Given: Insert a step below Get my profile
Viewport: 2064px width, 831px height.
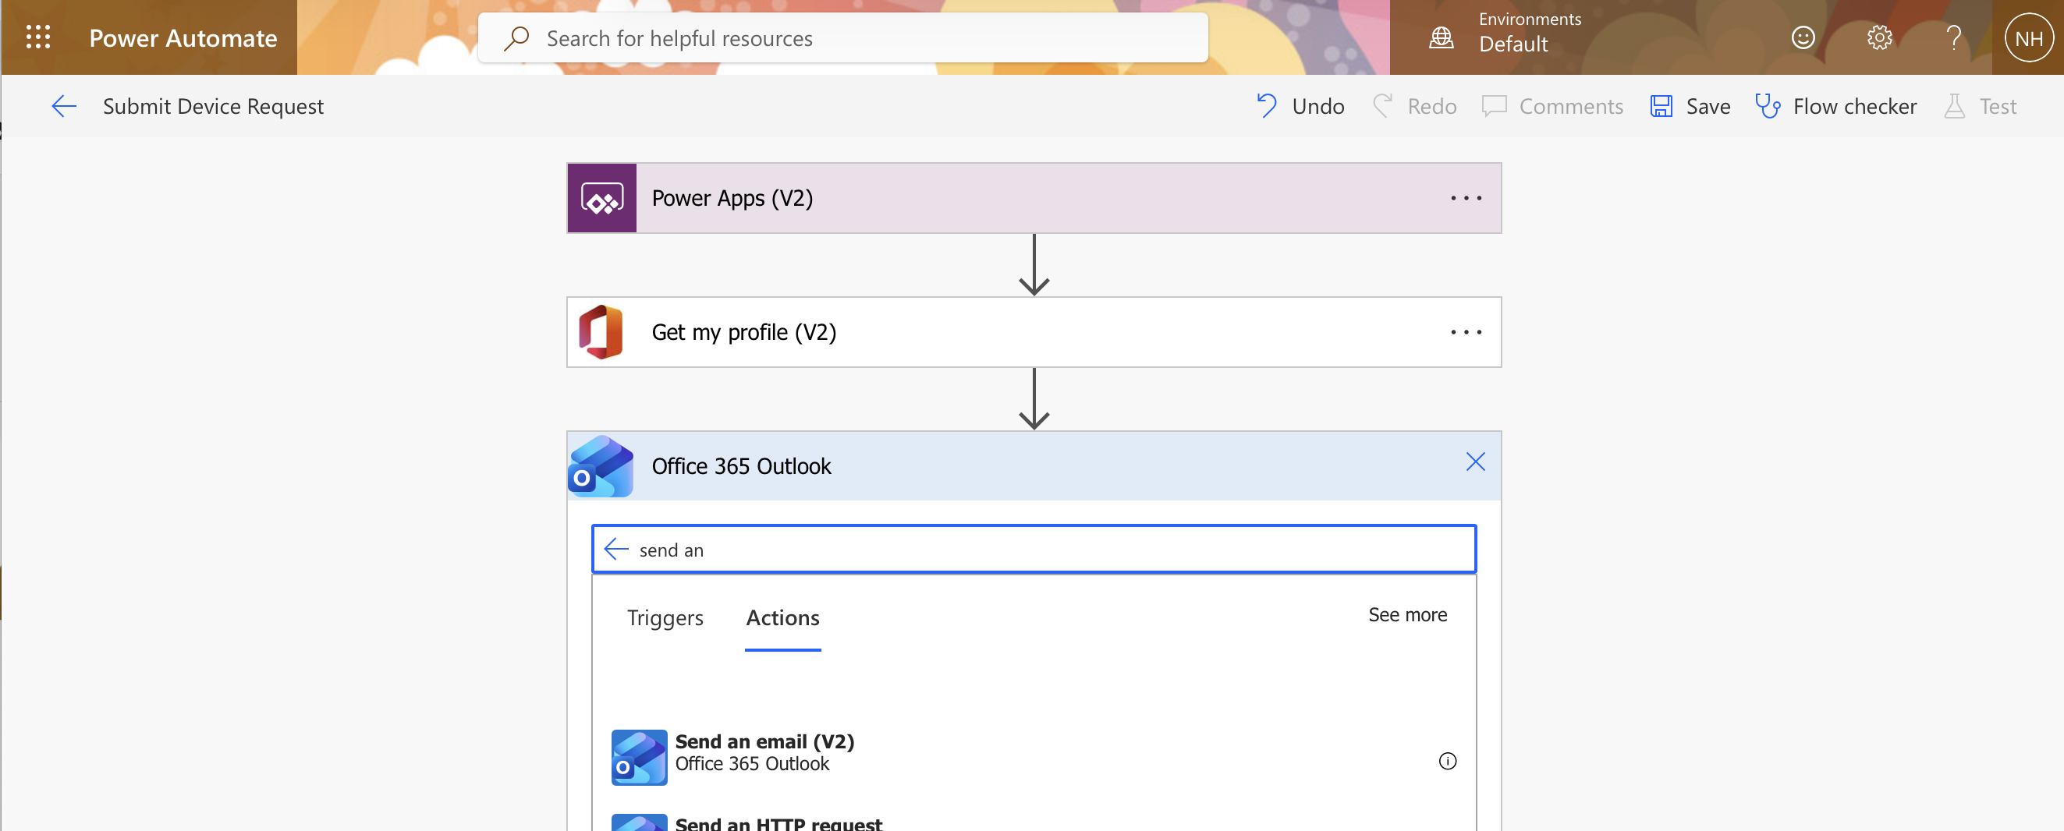Looking at the screenshot, I should pos(1034,398).
